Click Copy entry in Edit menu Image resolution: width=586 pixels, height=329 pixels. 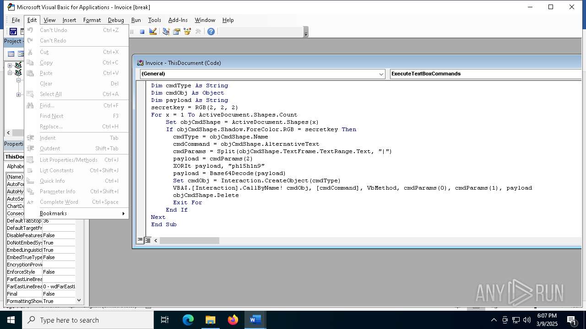[76, 63]
